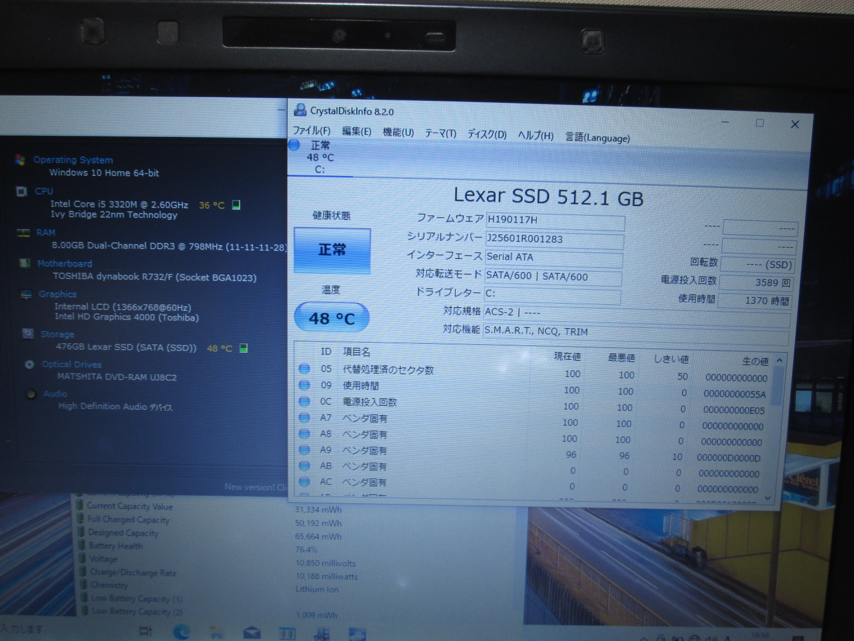The width and height of the screenshot is (854, 641).
Task: Open the ディスク(D) menu
Action: [x=486, y=135]
